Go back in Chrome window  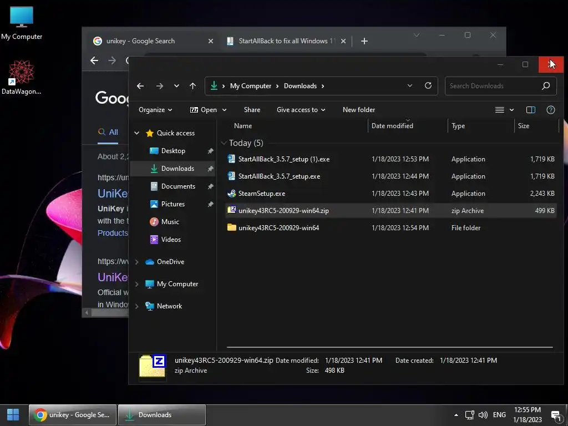pyautogui.click(x=94, y=60)
